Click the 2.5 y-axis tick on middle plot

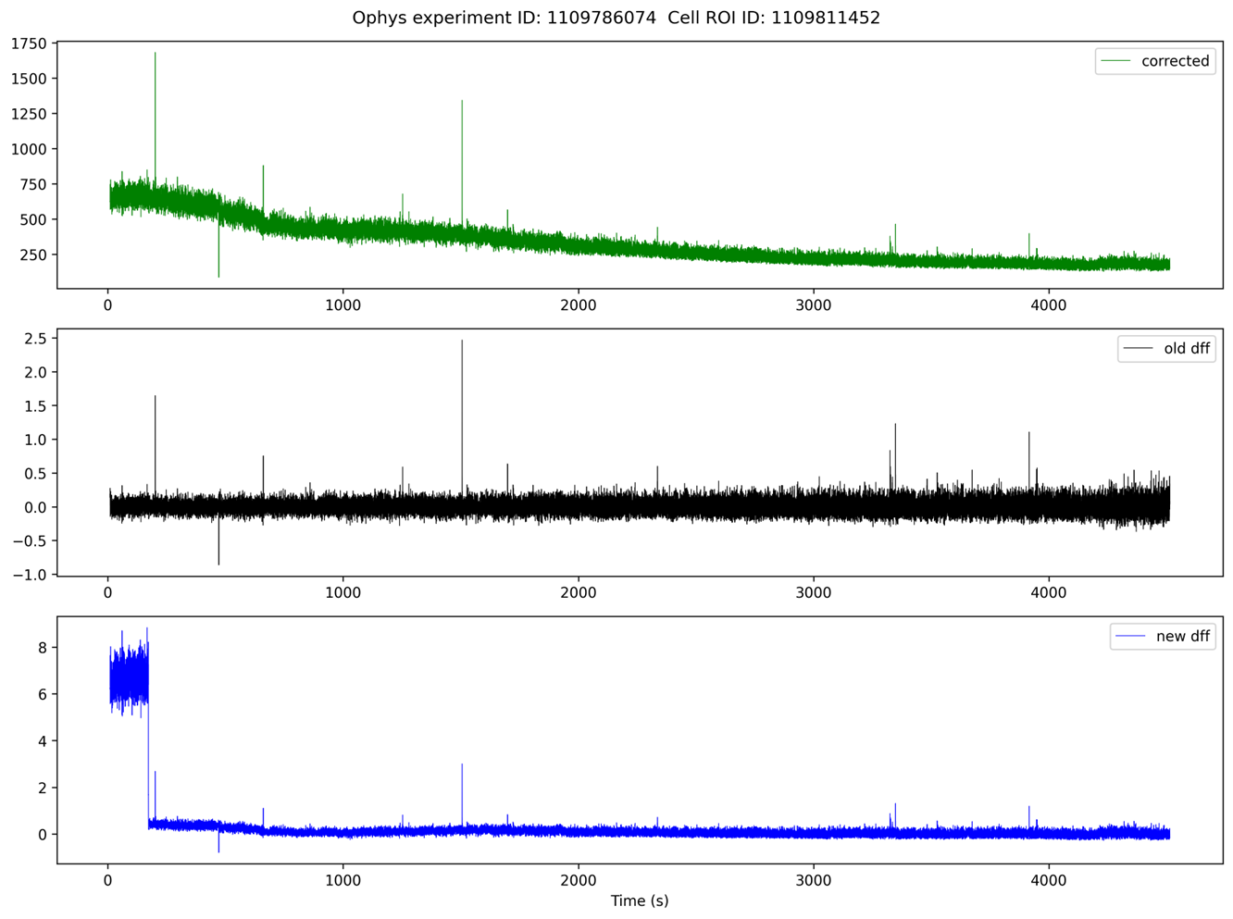(33, 338)
